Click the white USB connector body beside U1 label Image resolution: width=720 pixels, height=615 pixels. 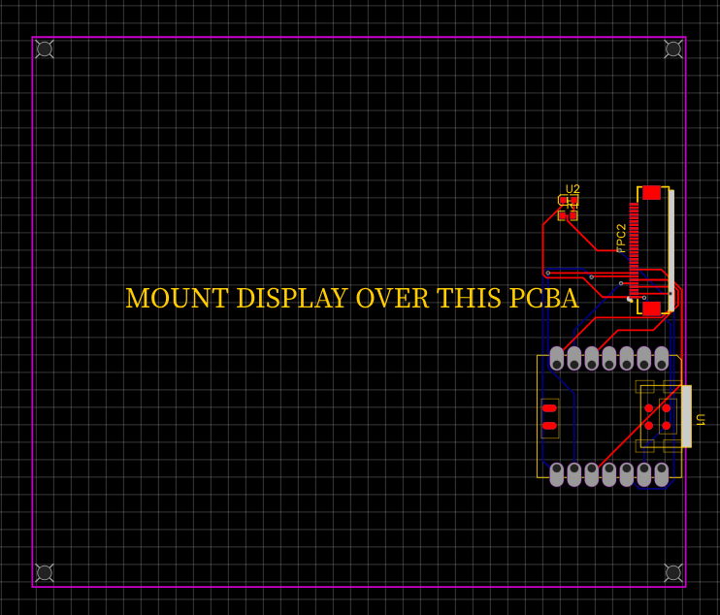pos(687,416)
